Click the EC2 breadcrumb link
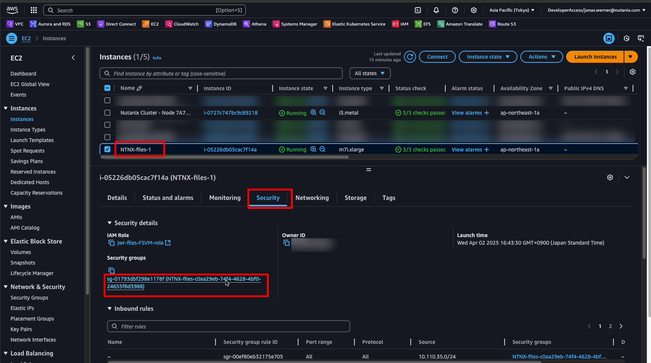This screenshot has width=651, height=363. point(26,38)
